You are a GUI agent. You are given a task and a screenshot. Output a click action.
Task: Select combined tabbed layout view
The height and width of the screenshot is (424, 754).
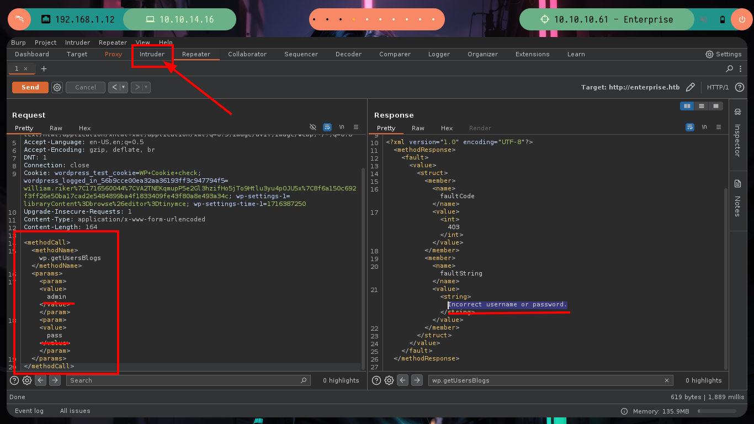715,106
